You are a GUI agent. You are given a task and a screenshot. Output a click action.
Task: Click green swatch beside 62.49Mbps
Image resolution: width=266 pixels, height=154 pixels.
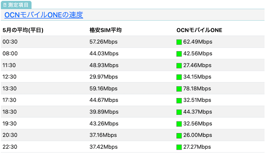179,42
